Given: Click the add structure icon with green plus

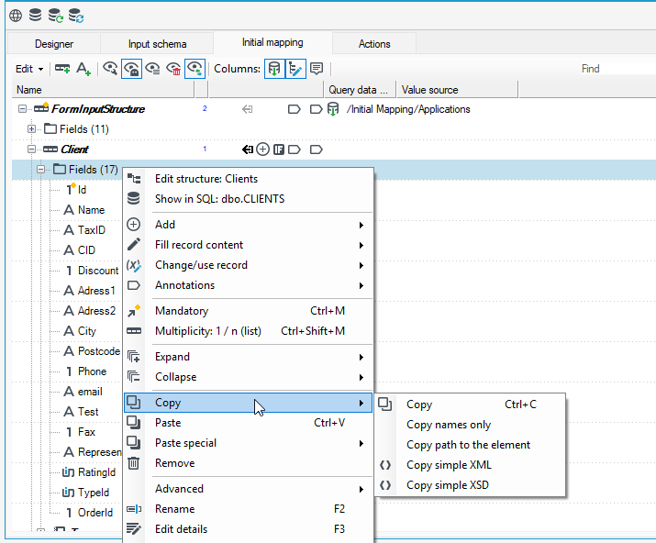Looking at the screenshot, I should point(62,68).
